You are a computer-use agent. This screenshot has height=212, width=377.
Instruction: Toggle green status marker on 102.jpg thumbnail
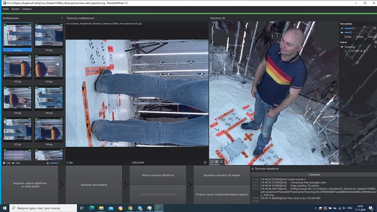point(37,25)
